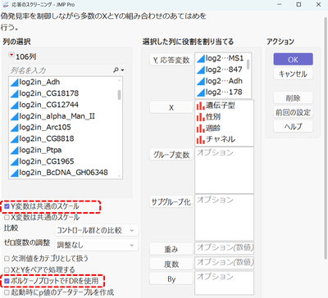The height and width of the screenshot is (298, 328).
Task: Minimize the JMP Pro dialog window
Action: point(279,5)
